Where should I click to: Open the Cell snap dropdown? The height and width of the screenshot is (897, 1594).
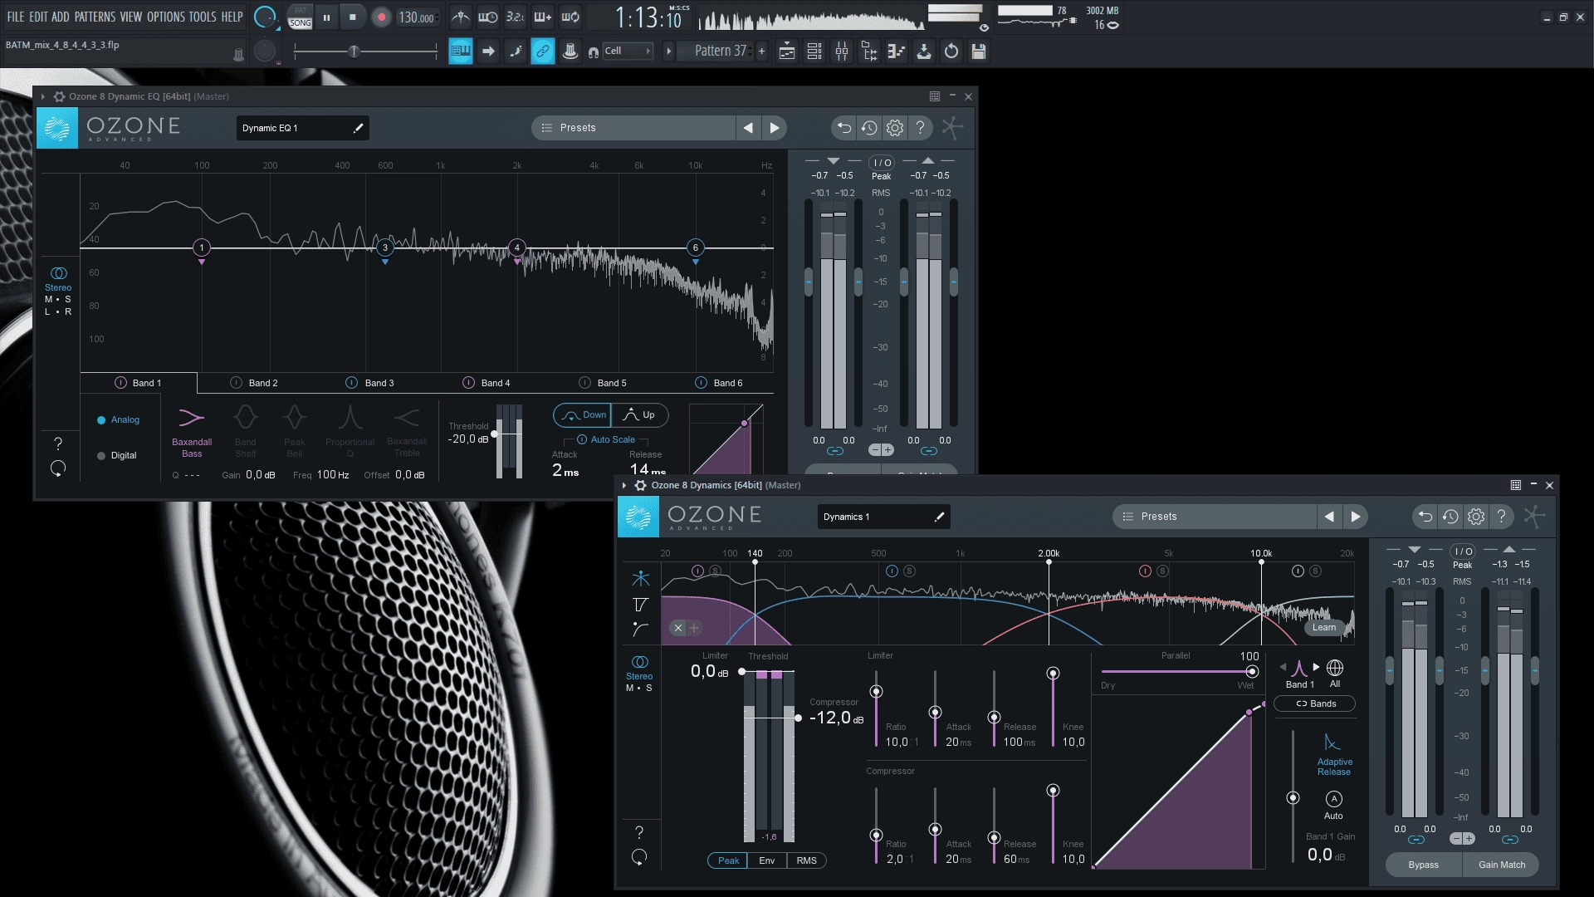coord(628,51)
